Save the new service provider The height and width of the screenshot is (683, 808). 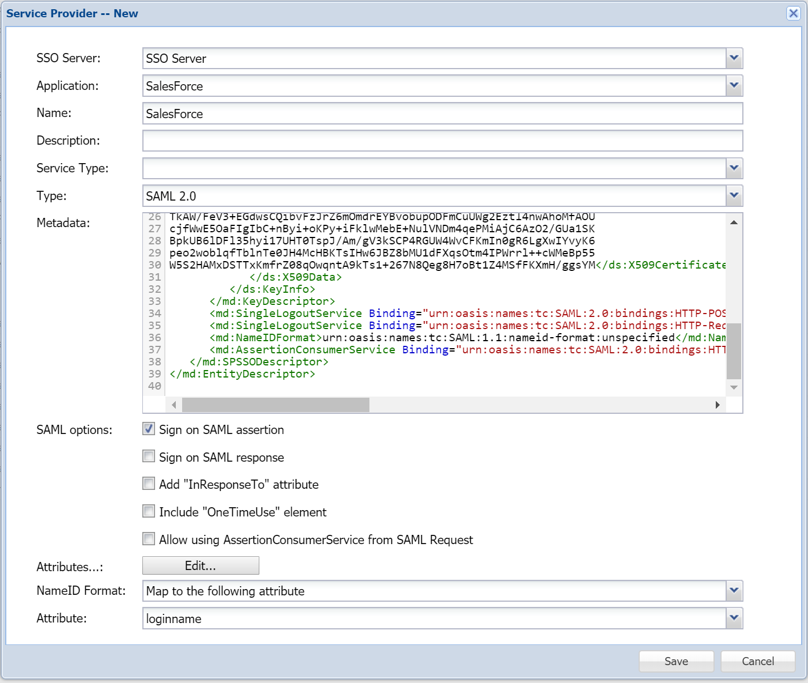pos(676,661)
